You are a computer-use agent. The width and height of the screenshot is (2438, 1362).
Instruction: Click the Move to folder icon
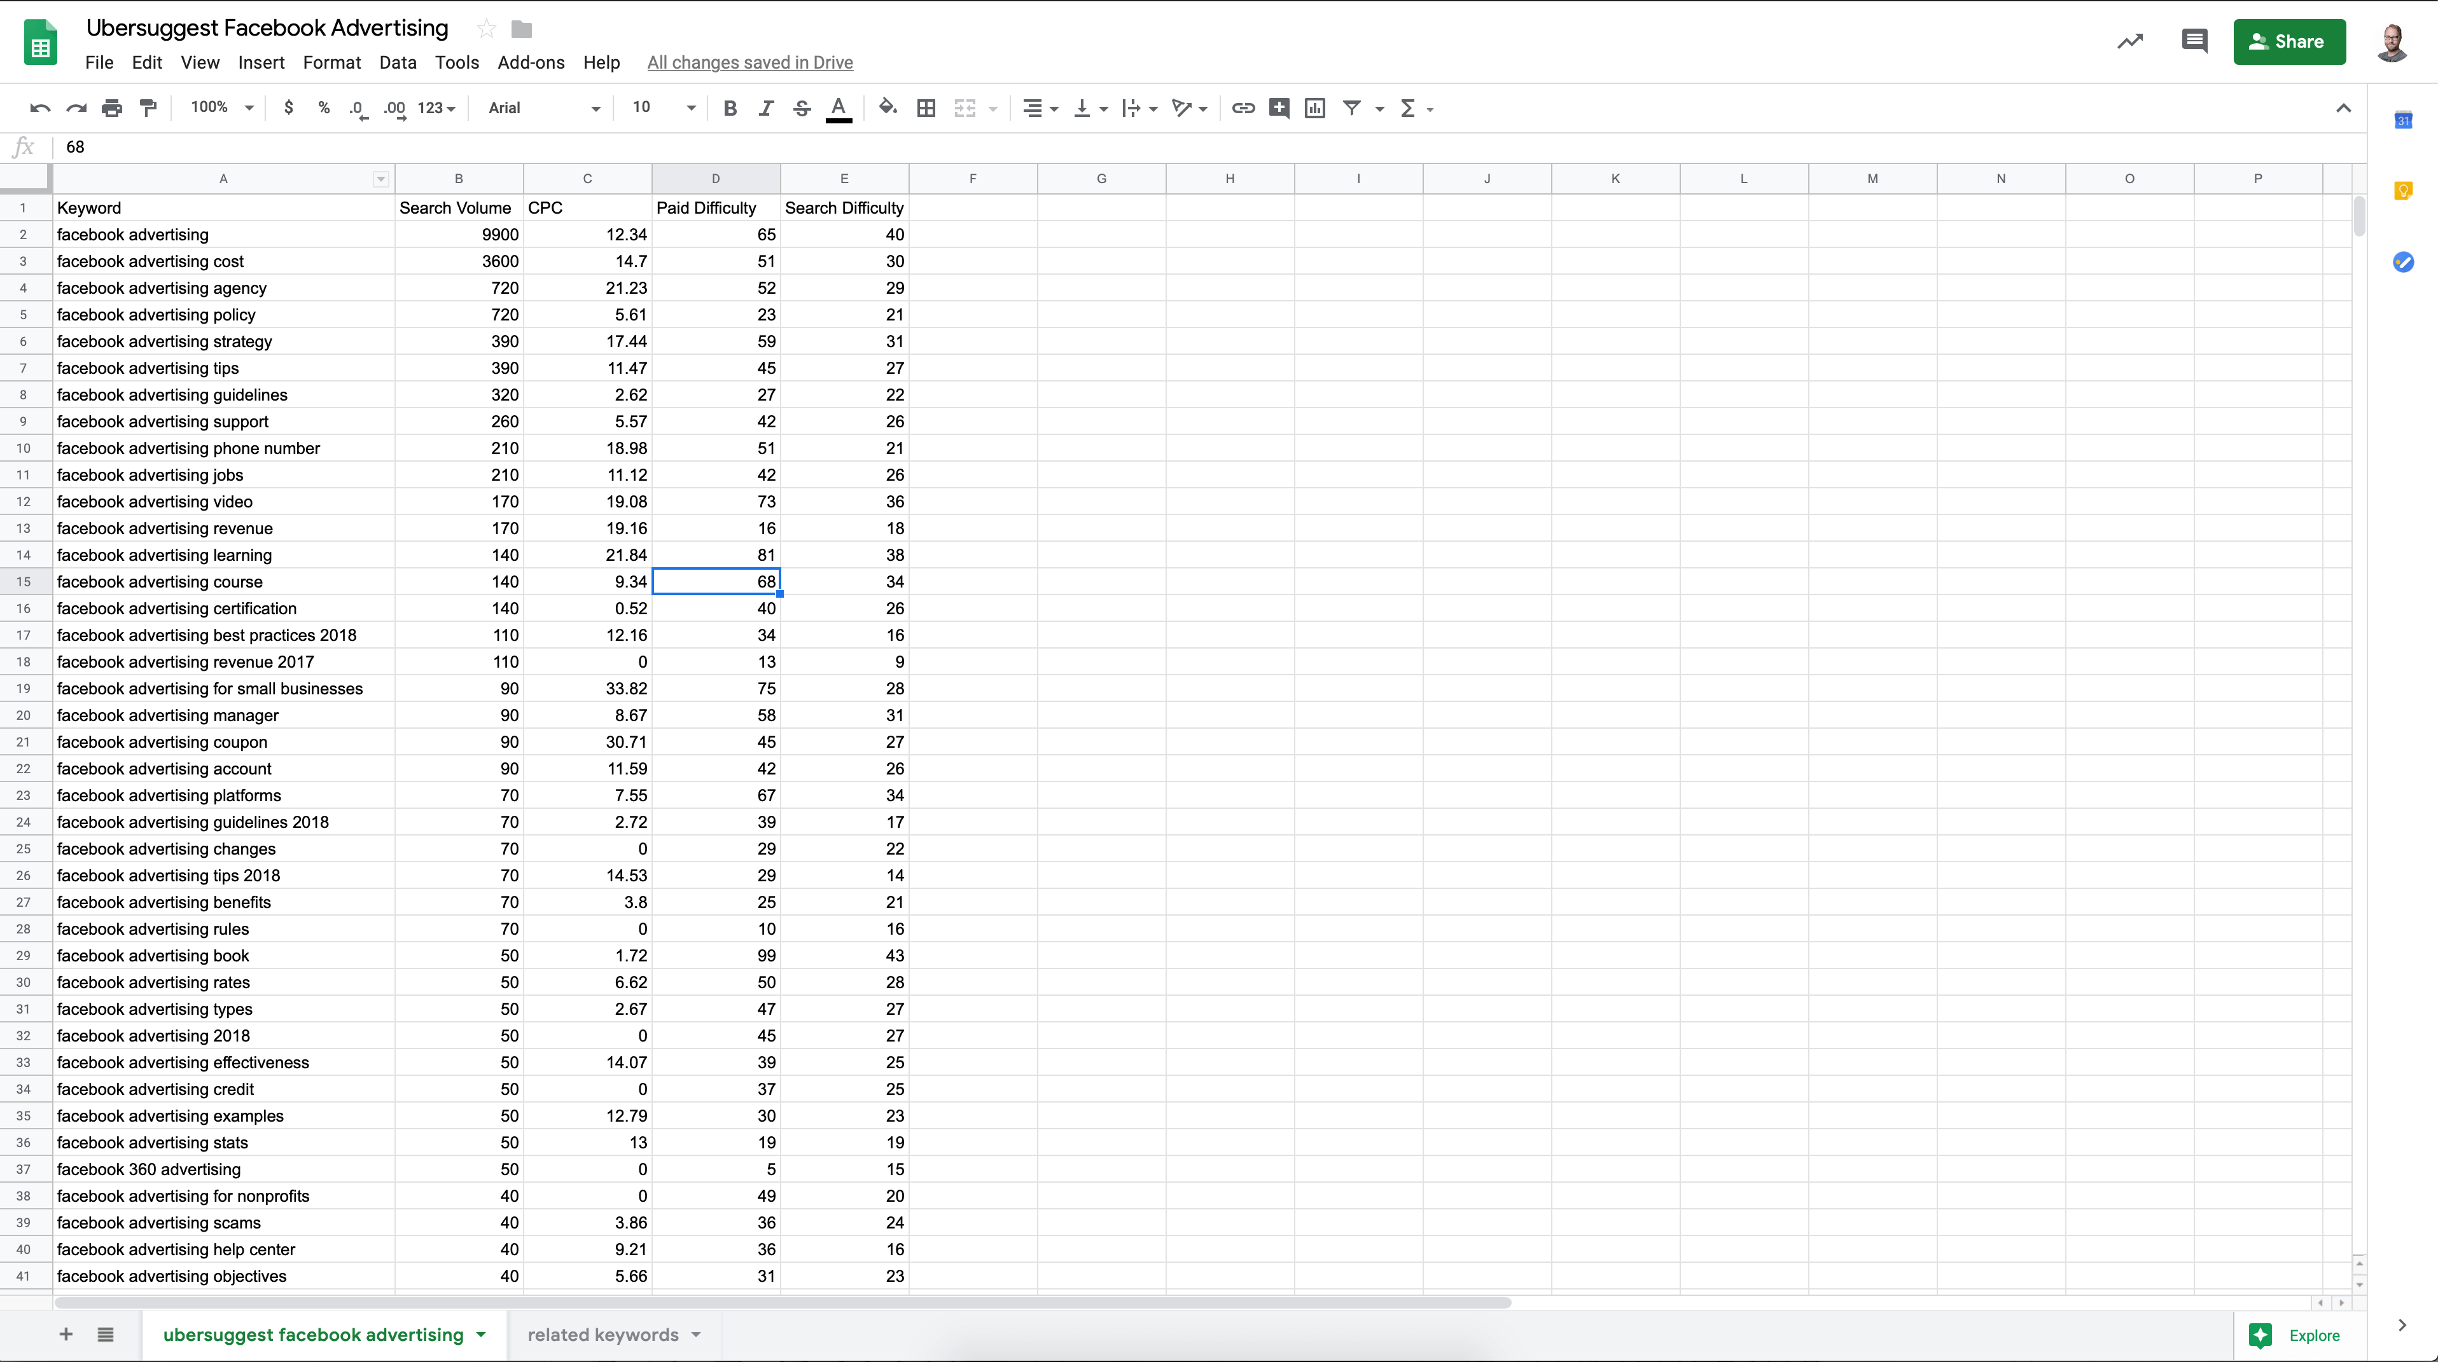pos(522,29)
